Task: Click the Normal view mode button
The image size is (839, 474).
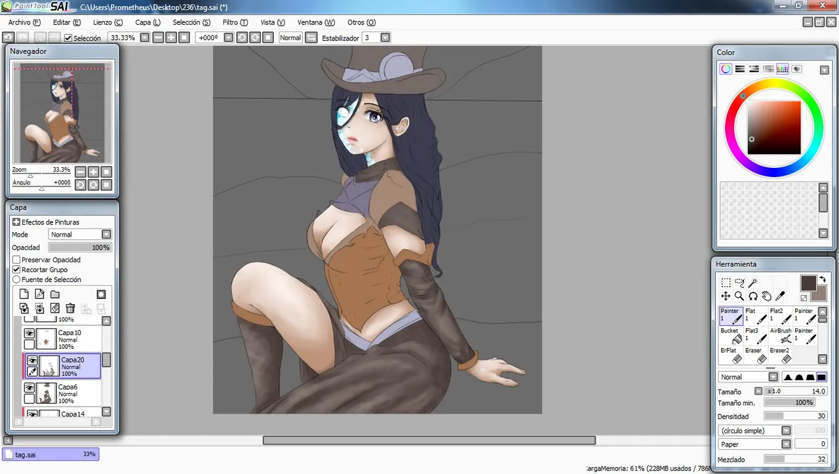Action: click(290, 38)
